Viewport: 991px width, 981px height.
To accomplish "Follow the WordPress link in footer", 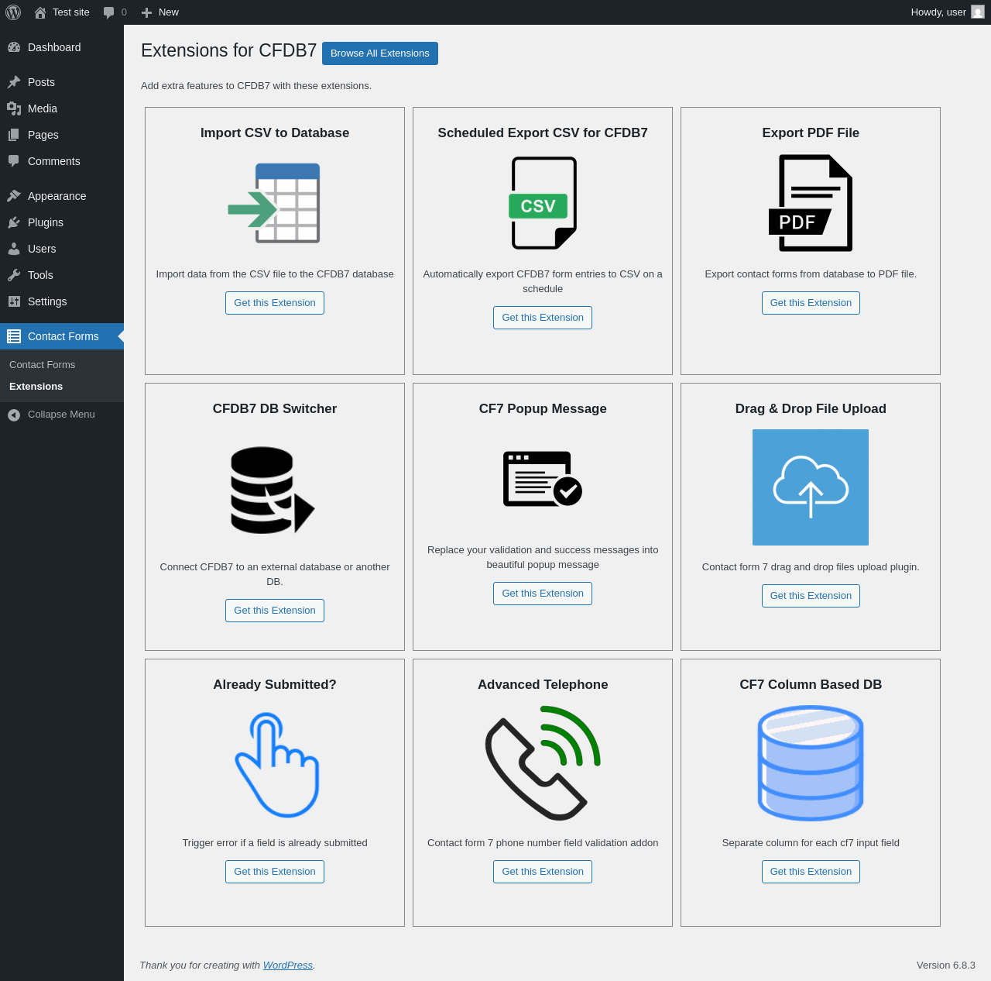I will [287, 966].
